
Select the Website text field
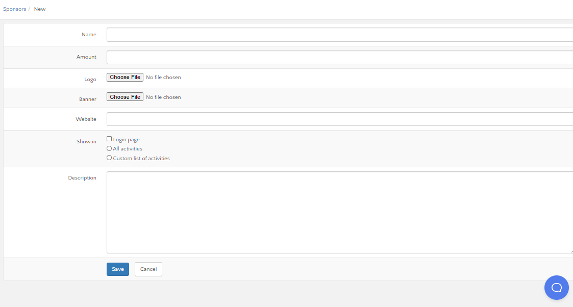click(x=339, y=119)
